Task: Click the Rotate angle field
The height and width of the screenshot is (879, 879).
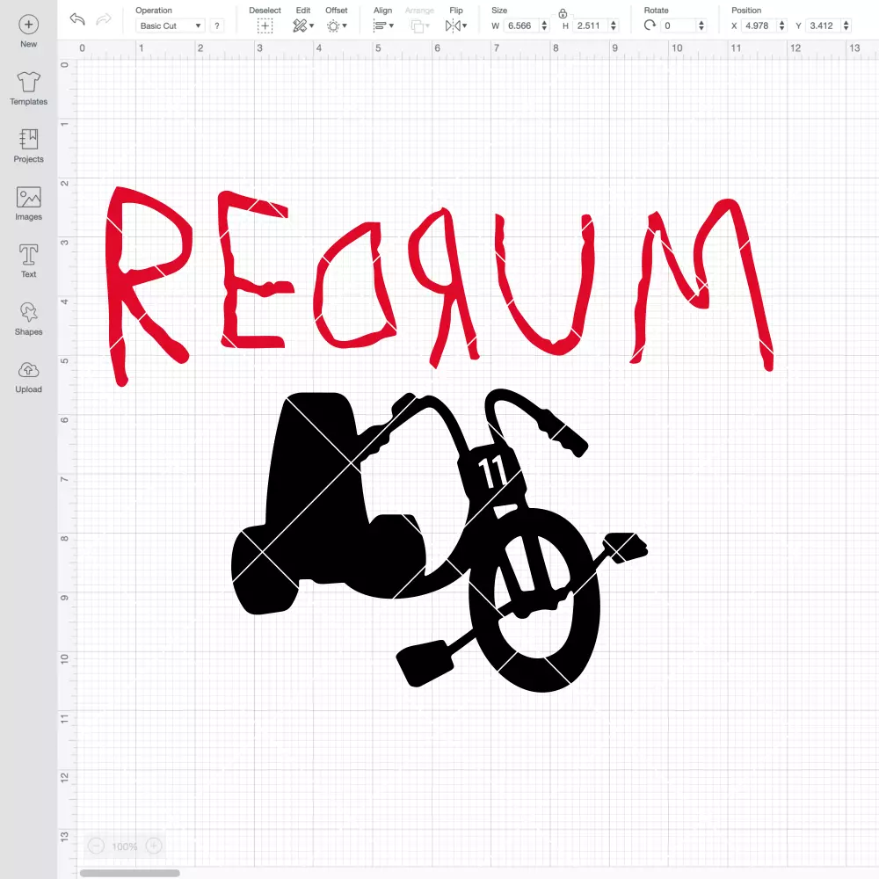Action: click(x=679, y=25)
